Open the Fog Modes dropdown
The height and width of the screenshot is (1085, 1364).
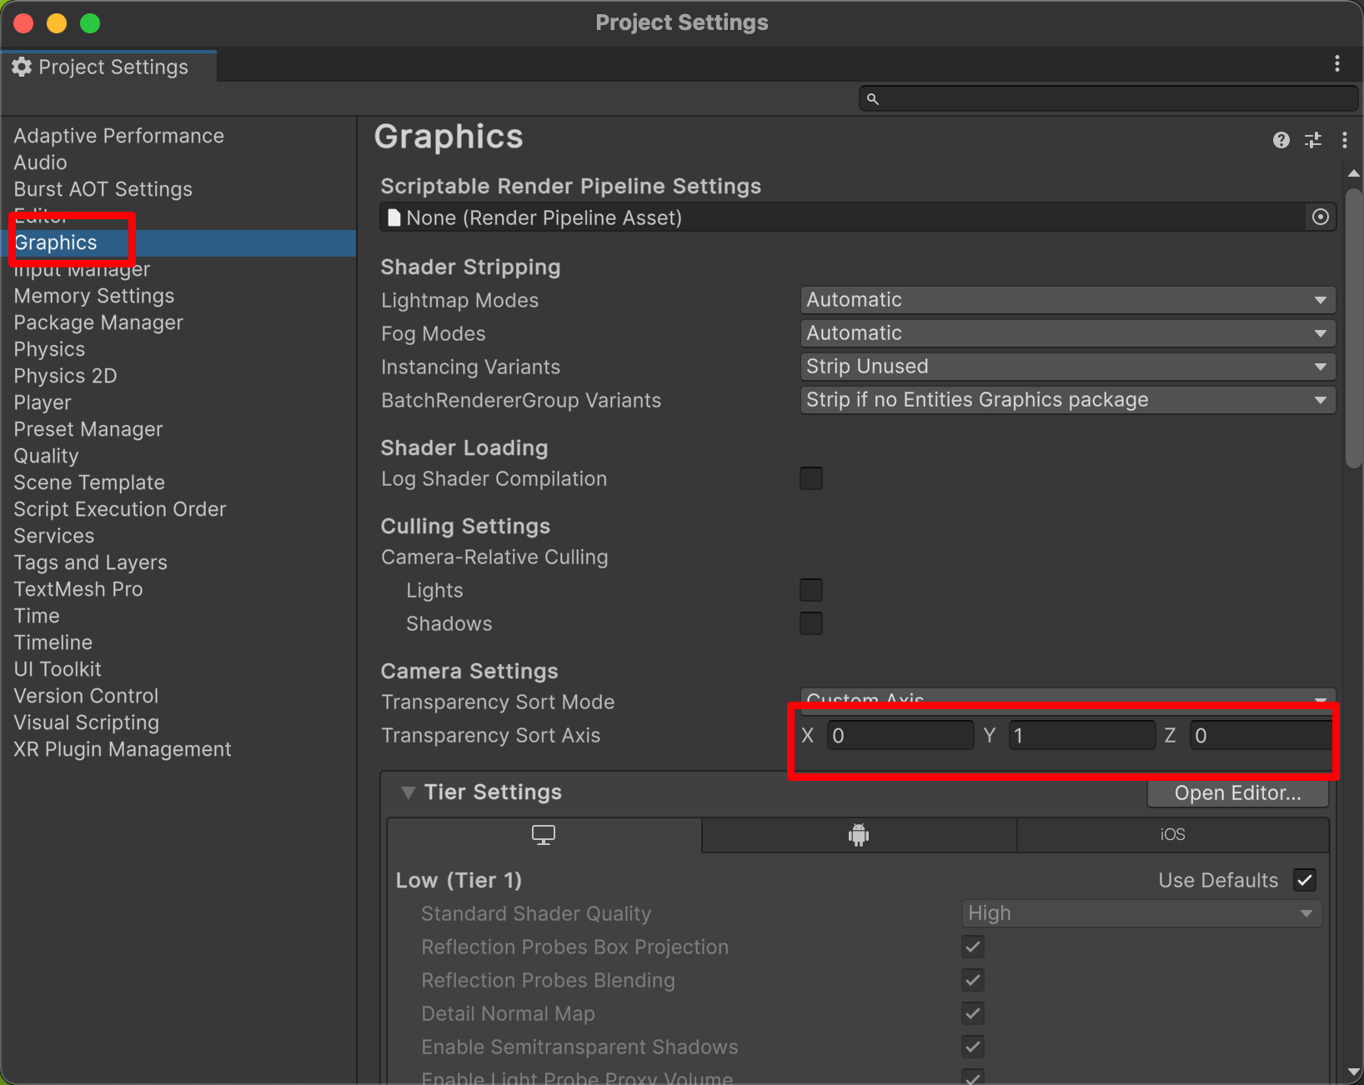[1067, 333]
